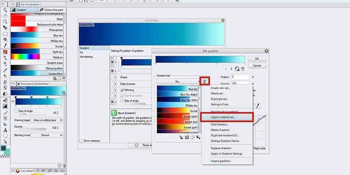Screen dimensions: 350x175
Task: Click dark teal foreground color swatch
Action: click(x=3, y=148)
